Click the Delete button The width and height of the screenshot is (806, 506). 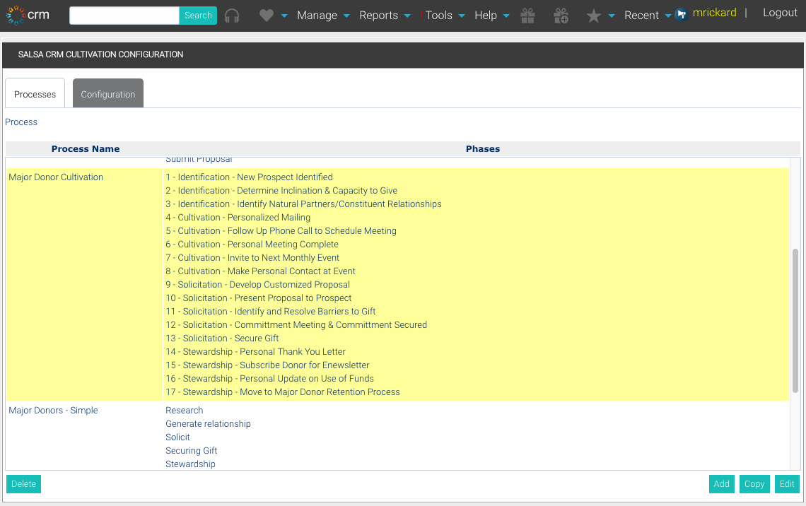(23, 484)
